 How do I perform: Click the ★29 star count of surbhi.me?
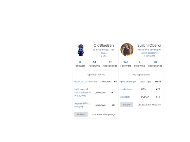coord(158,89)
